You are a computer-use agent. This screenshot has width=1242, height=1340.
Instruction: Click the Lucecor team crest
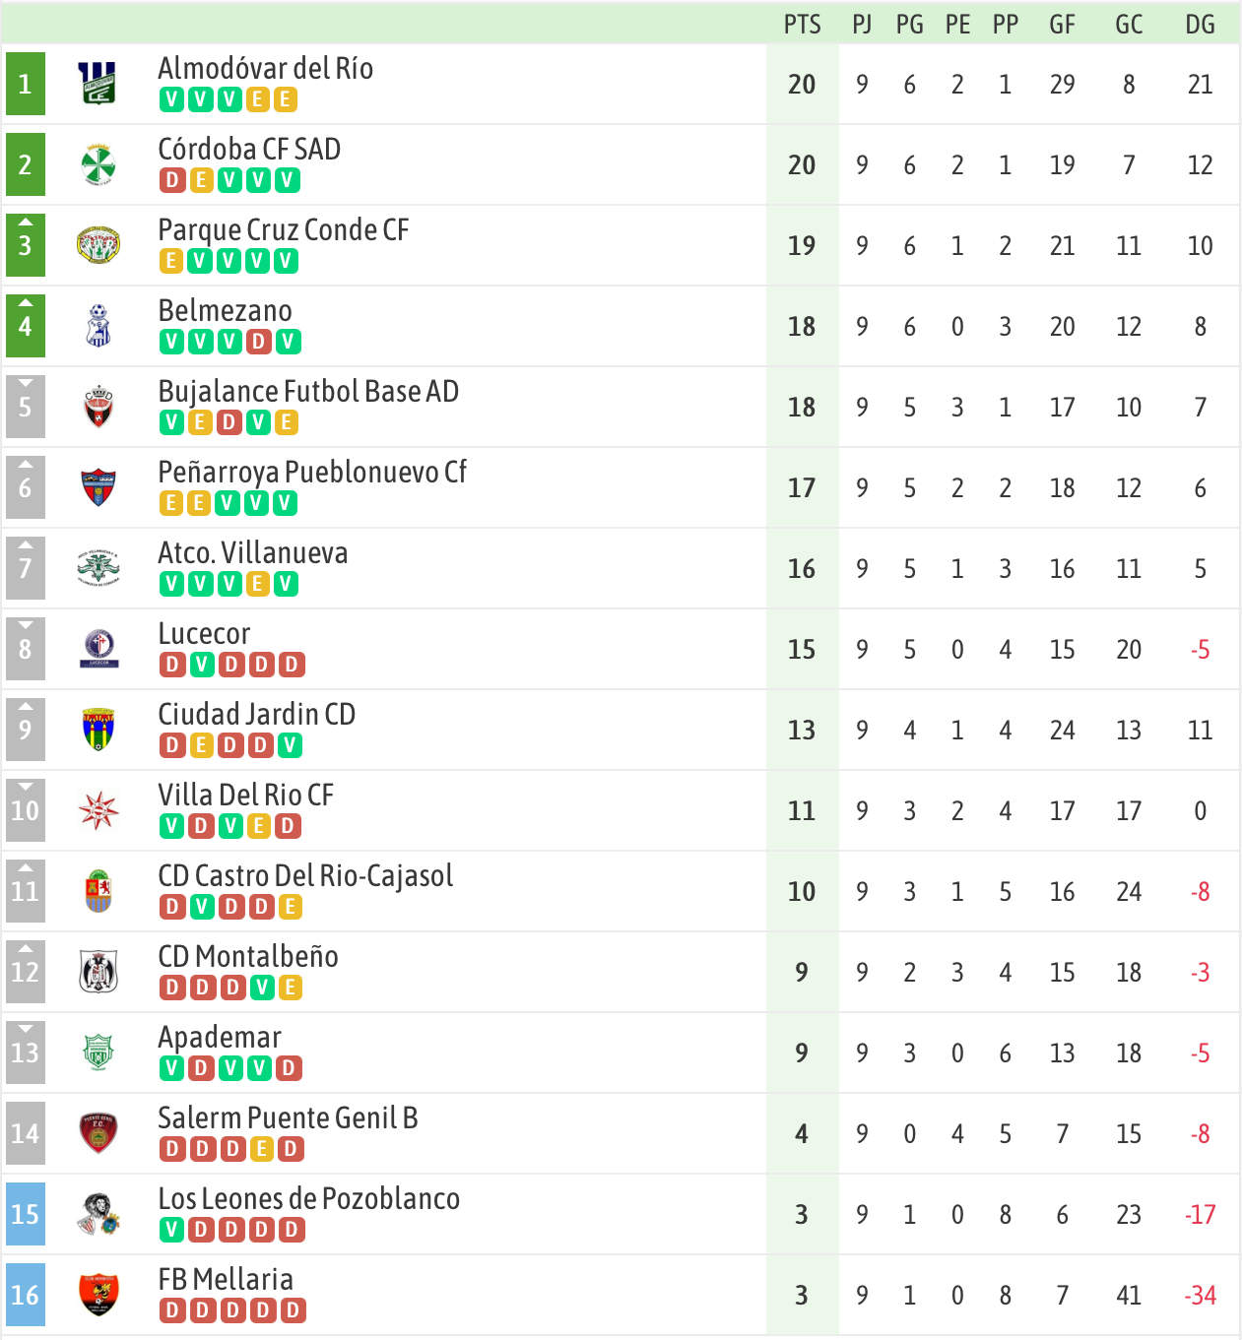(98, 649)
